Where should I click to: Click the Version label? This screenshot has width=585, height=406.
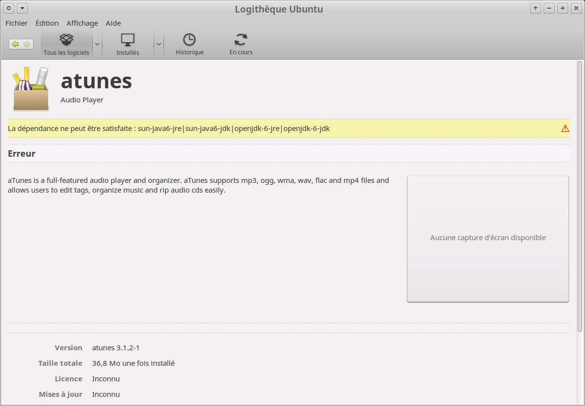pos(68,348)
